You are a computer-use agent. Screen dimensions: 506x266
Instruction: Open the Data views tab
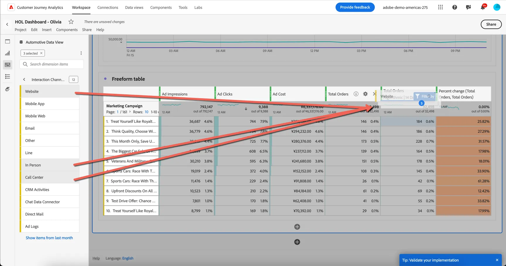click(134, 7)
